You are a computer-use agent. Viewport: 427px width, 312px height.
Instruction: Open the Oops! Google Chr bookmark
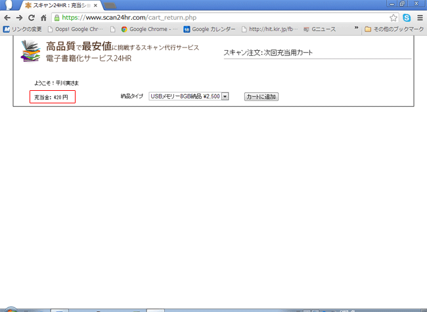point(76,29)
